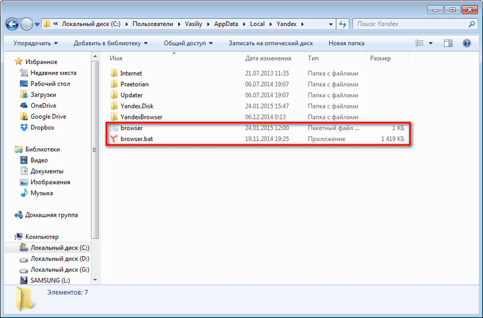Expand arrow after AppData in path
Screen dimensions: 483x318
tap(243, 24)
